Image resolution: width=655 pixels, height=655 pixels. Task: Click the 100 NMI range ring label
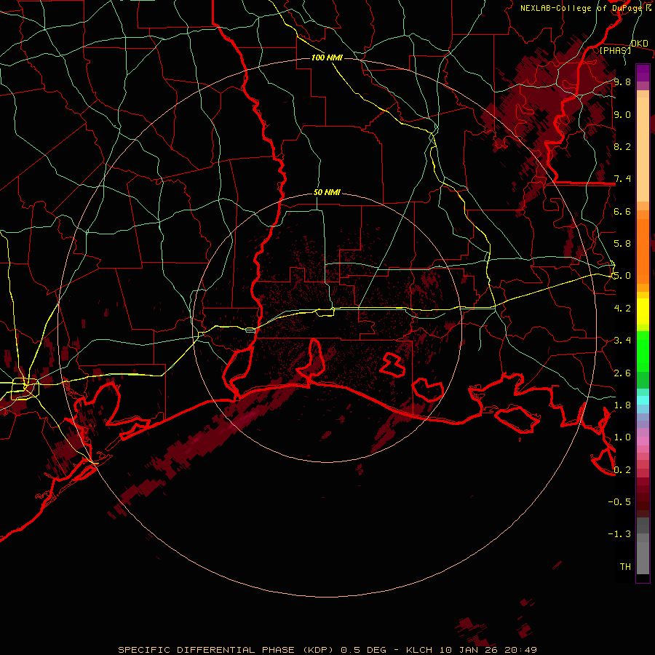pyautogui.click(x=327, y=57)
